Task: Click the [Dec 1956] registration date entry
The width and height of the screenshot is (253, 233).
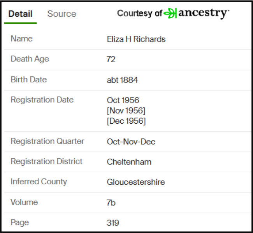Action: click(126, 121)
